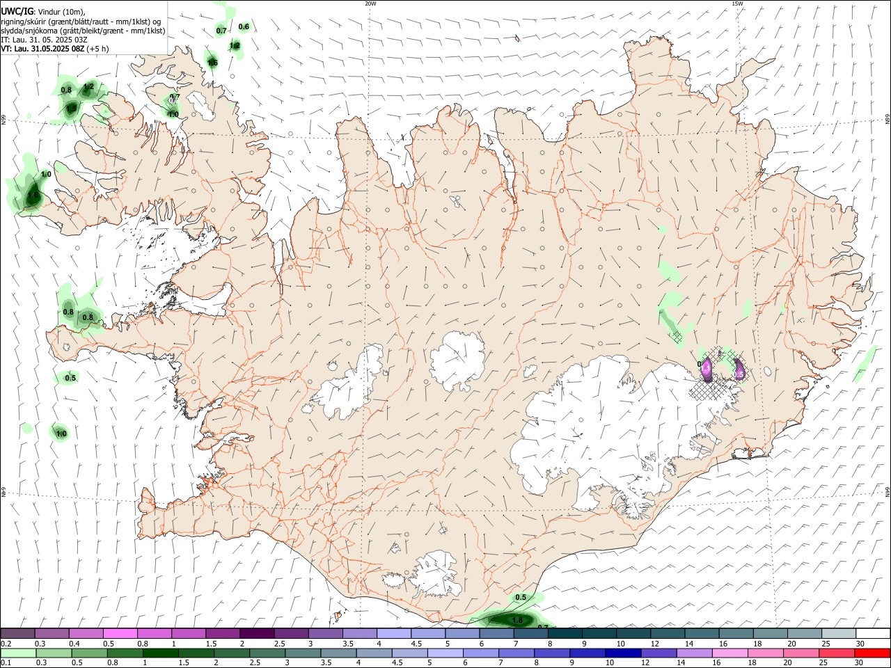891x668 pixels.
Task: Click the 0.6 precipitation value label
Action: tap(244, 26)
